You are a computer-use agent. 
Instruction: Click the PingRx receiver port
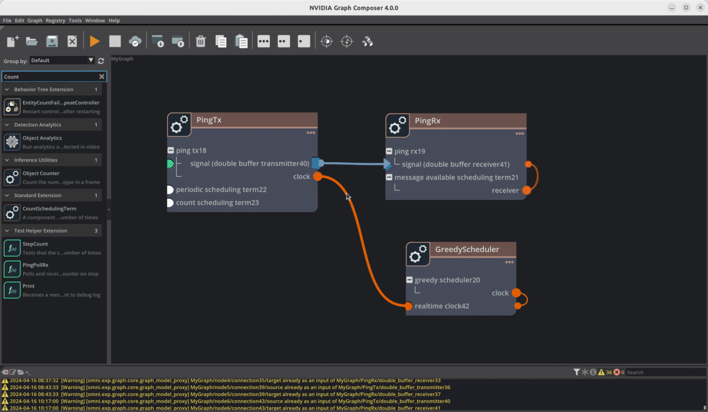pos(527,190)
